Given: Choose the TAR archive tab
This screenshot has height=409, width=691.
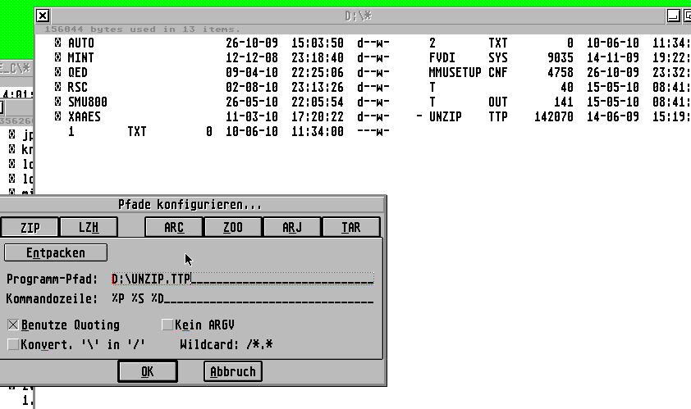Looking at the screenshot, I should click(x=351, y=228).
